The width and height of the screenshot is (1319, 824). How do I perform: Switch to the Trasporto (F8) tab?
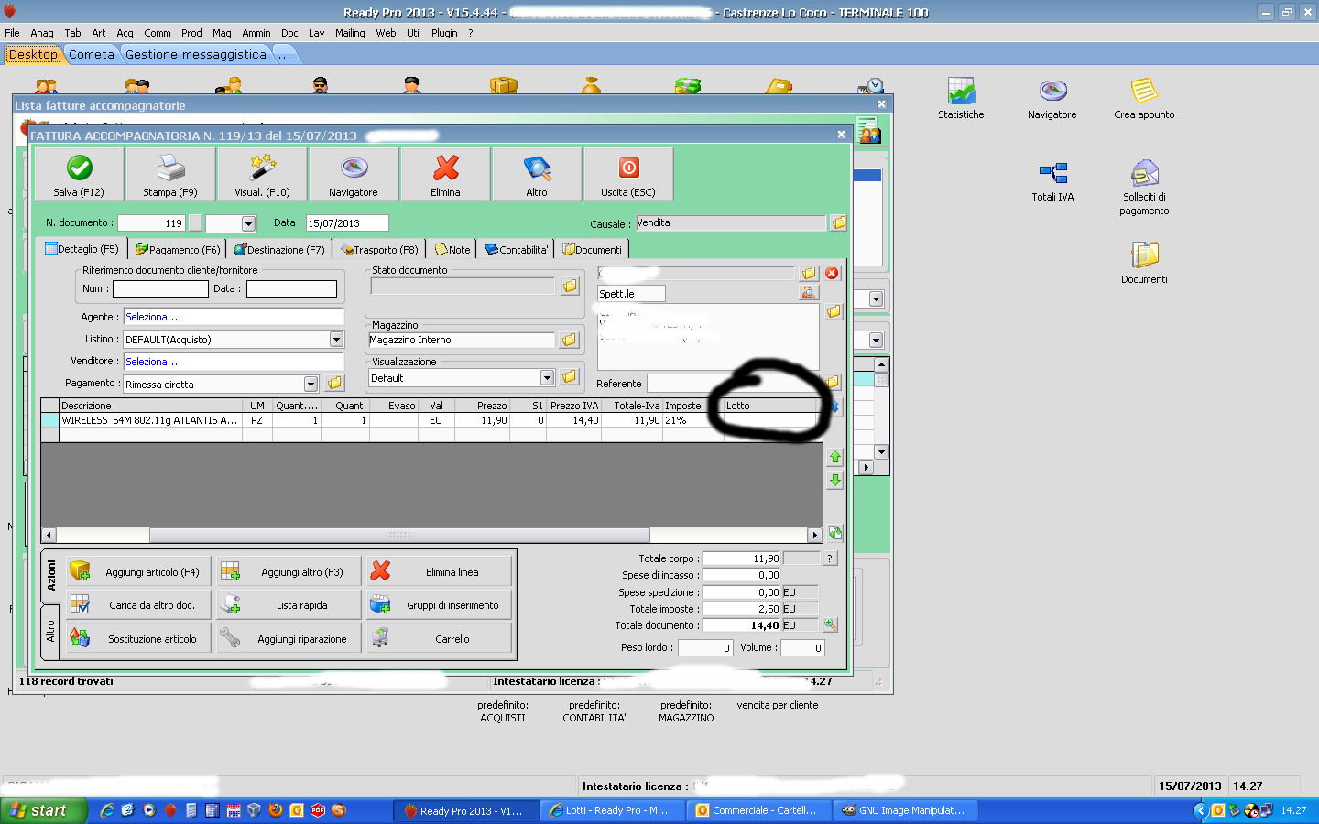379,250
